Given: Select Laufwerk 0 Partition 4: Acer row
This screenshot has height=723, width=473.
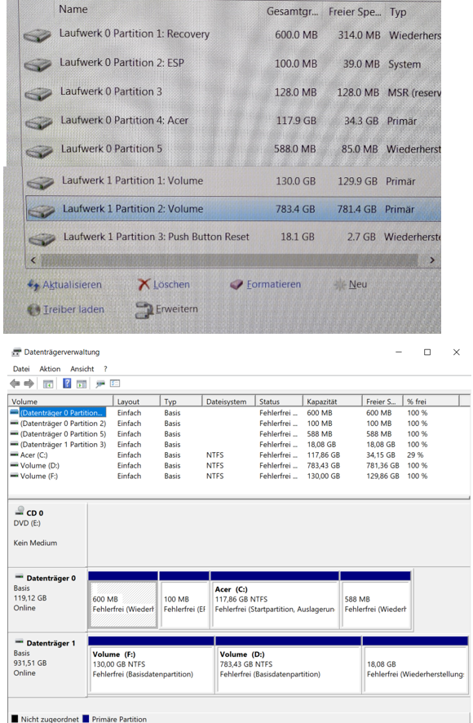Looking at the screenshot, I should point(232,121).
